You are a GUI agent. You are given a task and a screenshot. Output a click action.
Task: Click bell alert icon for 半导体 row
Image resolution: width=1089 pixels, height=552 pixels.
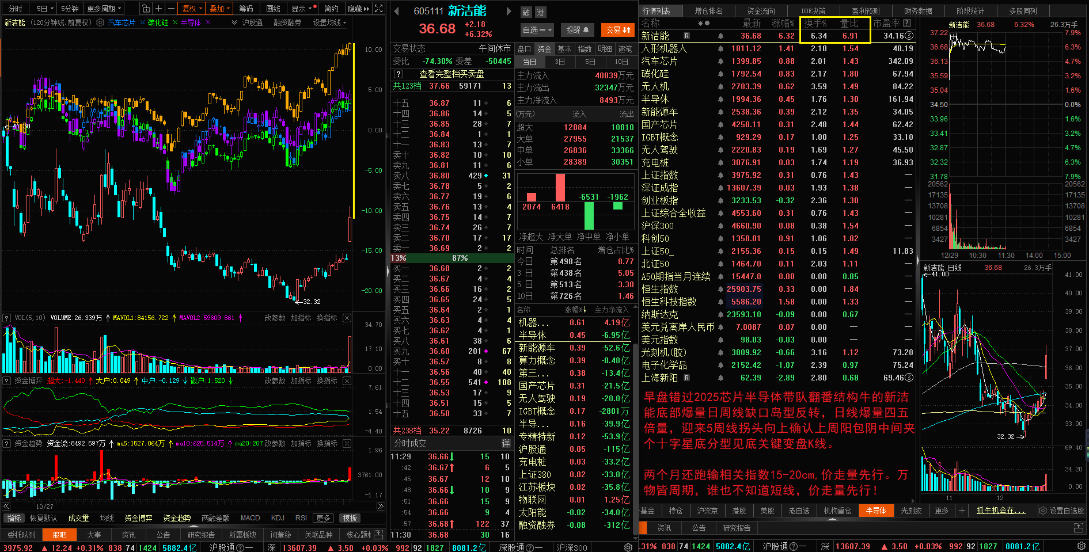tap(720, 100)
